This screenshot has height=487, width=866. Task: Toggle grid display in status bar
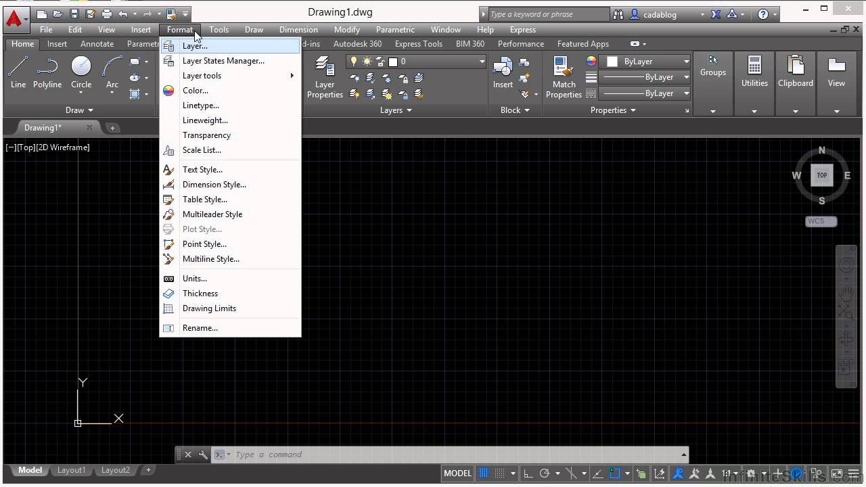[x=484, y=473]
